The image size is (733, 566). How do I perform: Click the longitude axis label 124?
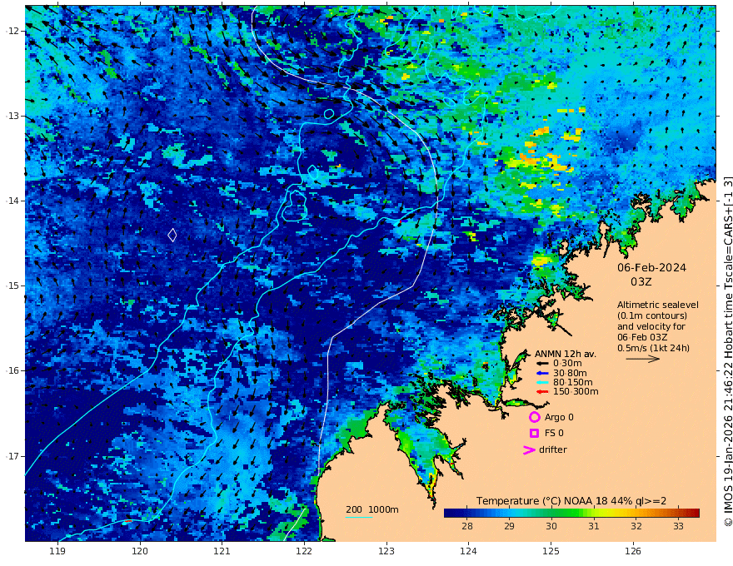pyautogui.click(x=468, y=552)
